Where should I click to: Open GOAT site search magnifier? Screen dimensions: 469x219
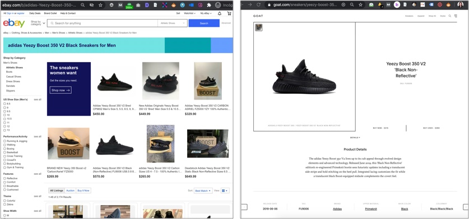450,16
